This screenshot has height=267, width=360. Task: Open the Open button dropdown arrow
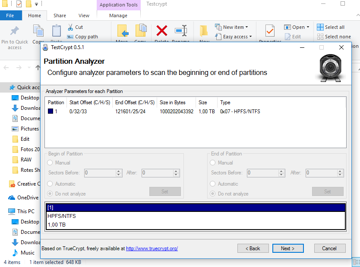tap(308, 27)
